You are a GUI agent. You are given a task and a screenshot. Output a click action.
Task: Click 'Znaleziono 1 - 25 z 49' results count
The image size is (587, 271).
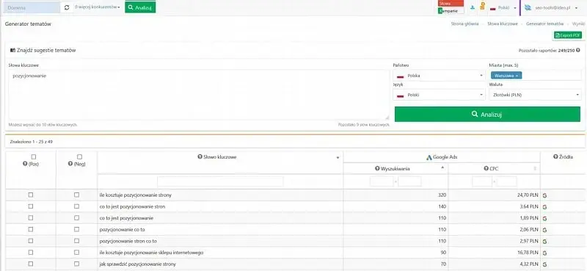pyautogui.click(x=31, y=142)
